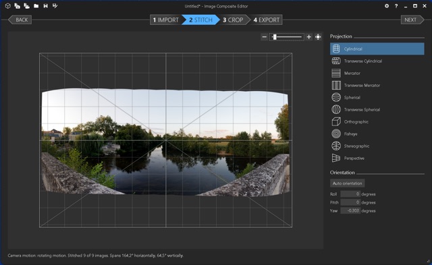This screenshot has height=265, width=432.
Task: Go to the 3 CROP step
Action: point(233,20)
